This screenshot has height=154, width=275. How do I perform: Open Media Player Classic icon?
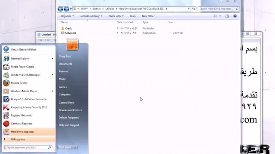pos(6,67)
